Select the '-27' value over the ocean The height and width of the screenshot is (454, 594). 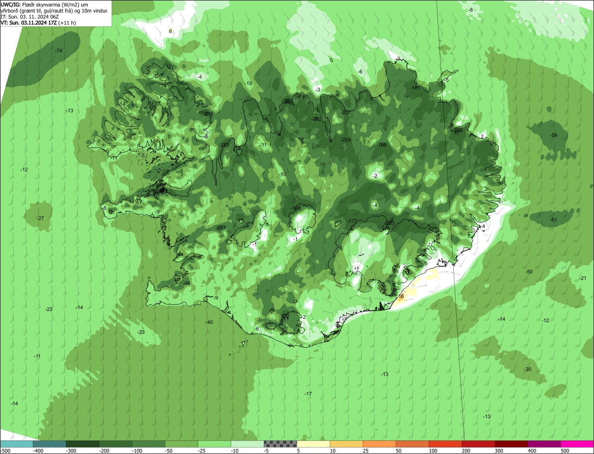[40, 218]
